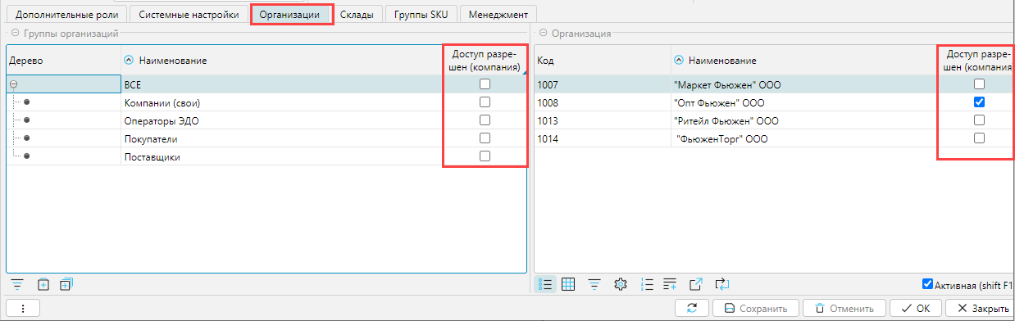Open the three-dots menu at bottom left
This screenshot has height=321, width=1015.
click(x=23, y=309)
